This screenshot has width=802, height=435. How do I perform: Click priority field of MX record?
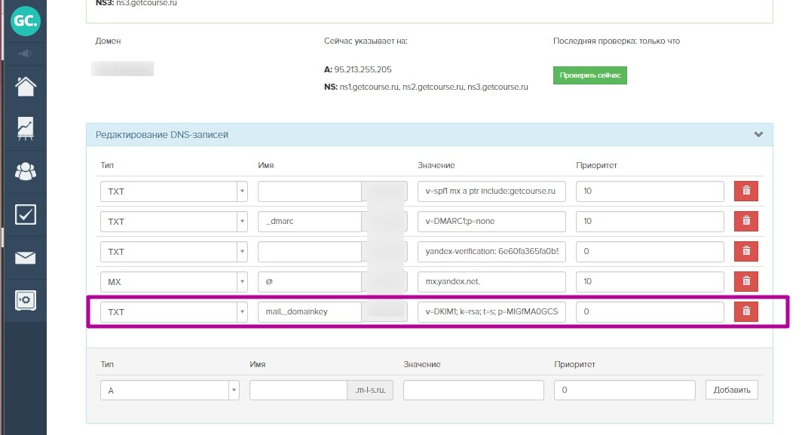[650, 281]
